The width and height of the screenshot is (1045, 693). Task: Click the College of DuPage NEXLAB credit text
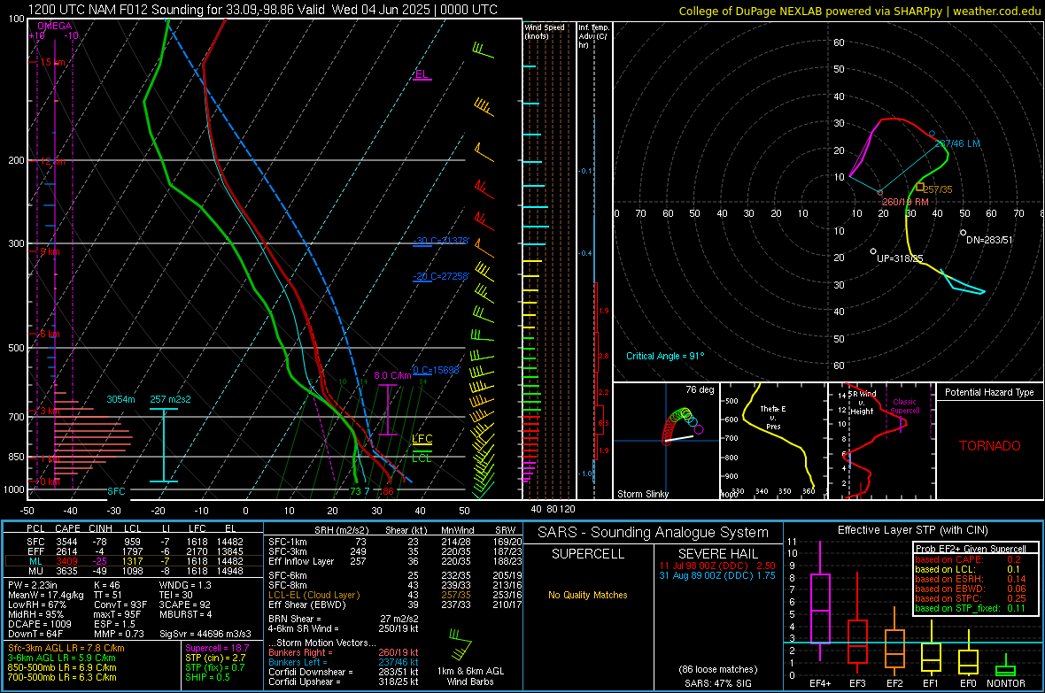click(859, 11)
